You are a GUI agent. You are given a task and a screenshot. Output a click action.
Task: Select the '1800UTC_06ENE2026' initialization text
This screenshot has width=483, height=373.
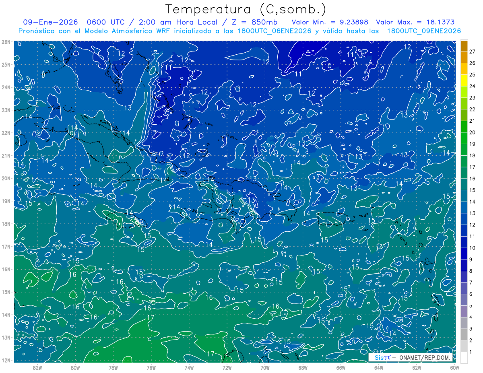click(272, 31)
